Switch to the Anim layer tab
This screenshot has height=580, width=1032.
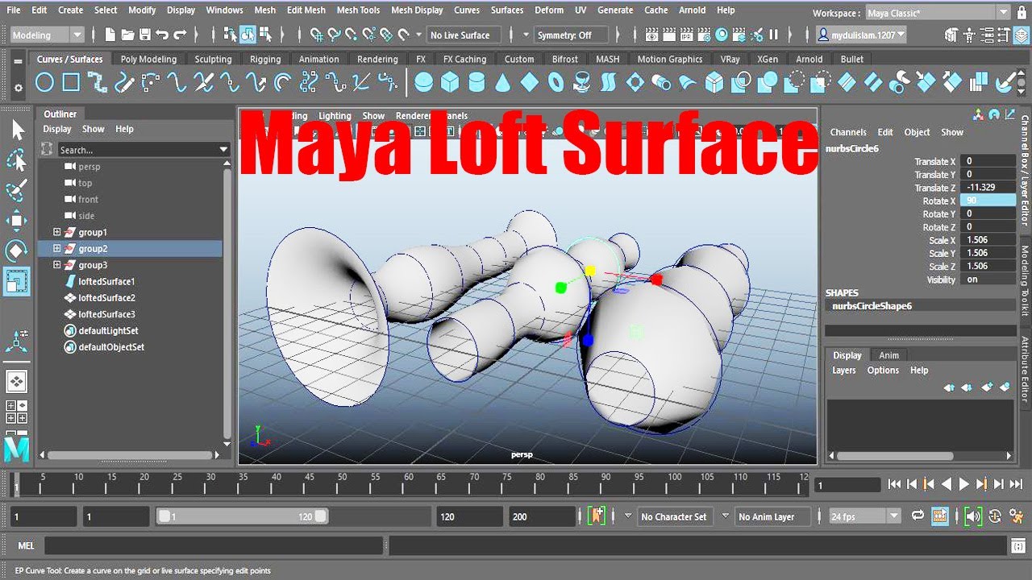(x=889, y=355)
